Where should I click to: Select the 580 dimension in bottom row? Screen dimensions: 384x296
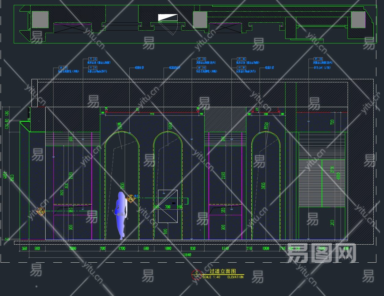[x=146, y=249]
